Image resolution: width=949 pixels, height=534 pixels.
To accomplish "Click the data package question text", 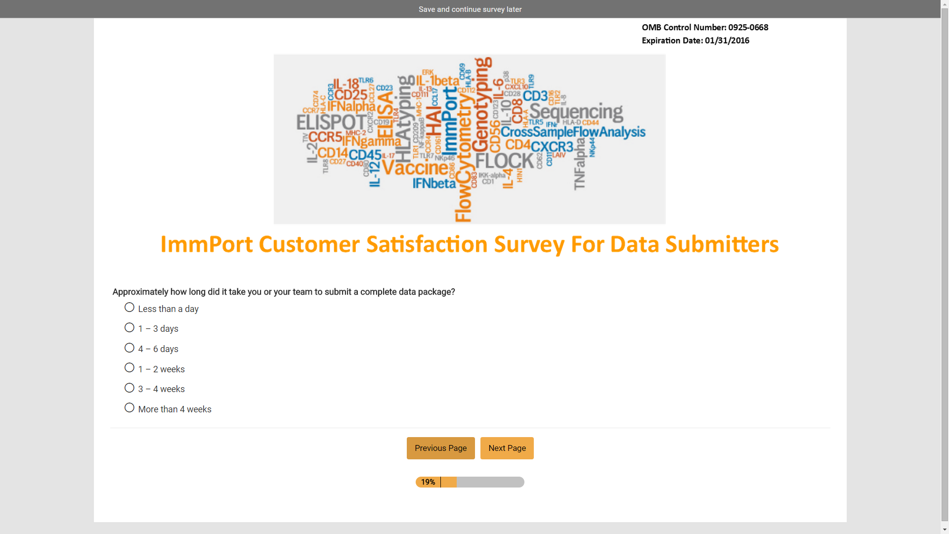I will [284, 292].
